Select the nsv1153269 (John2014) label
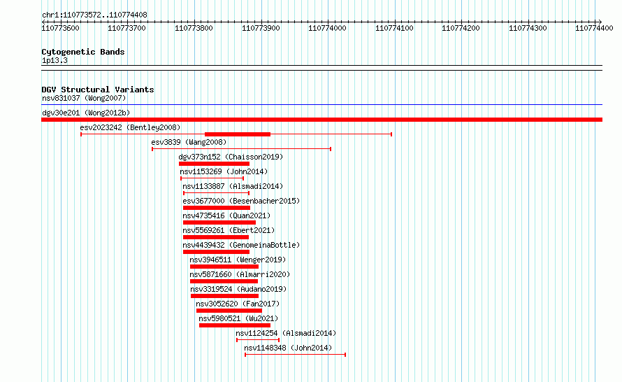Viewport: 622px width, 382px height. tap(224, 171)
